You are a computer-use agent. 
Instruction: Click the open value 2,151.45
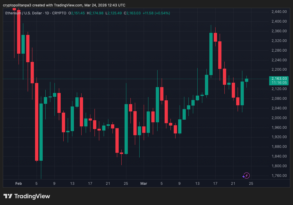click(78, 13)
